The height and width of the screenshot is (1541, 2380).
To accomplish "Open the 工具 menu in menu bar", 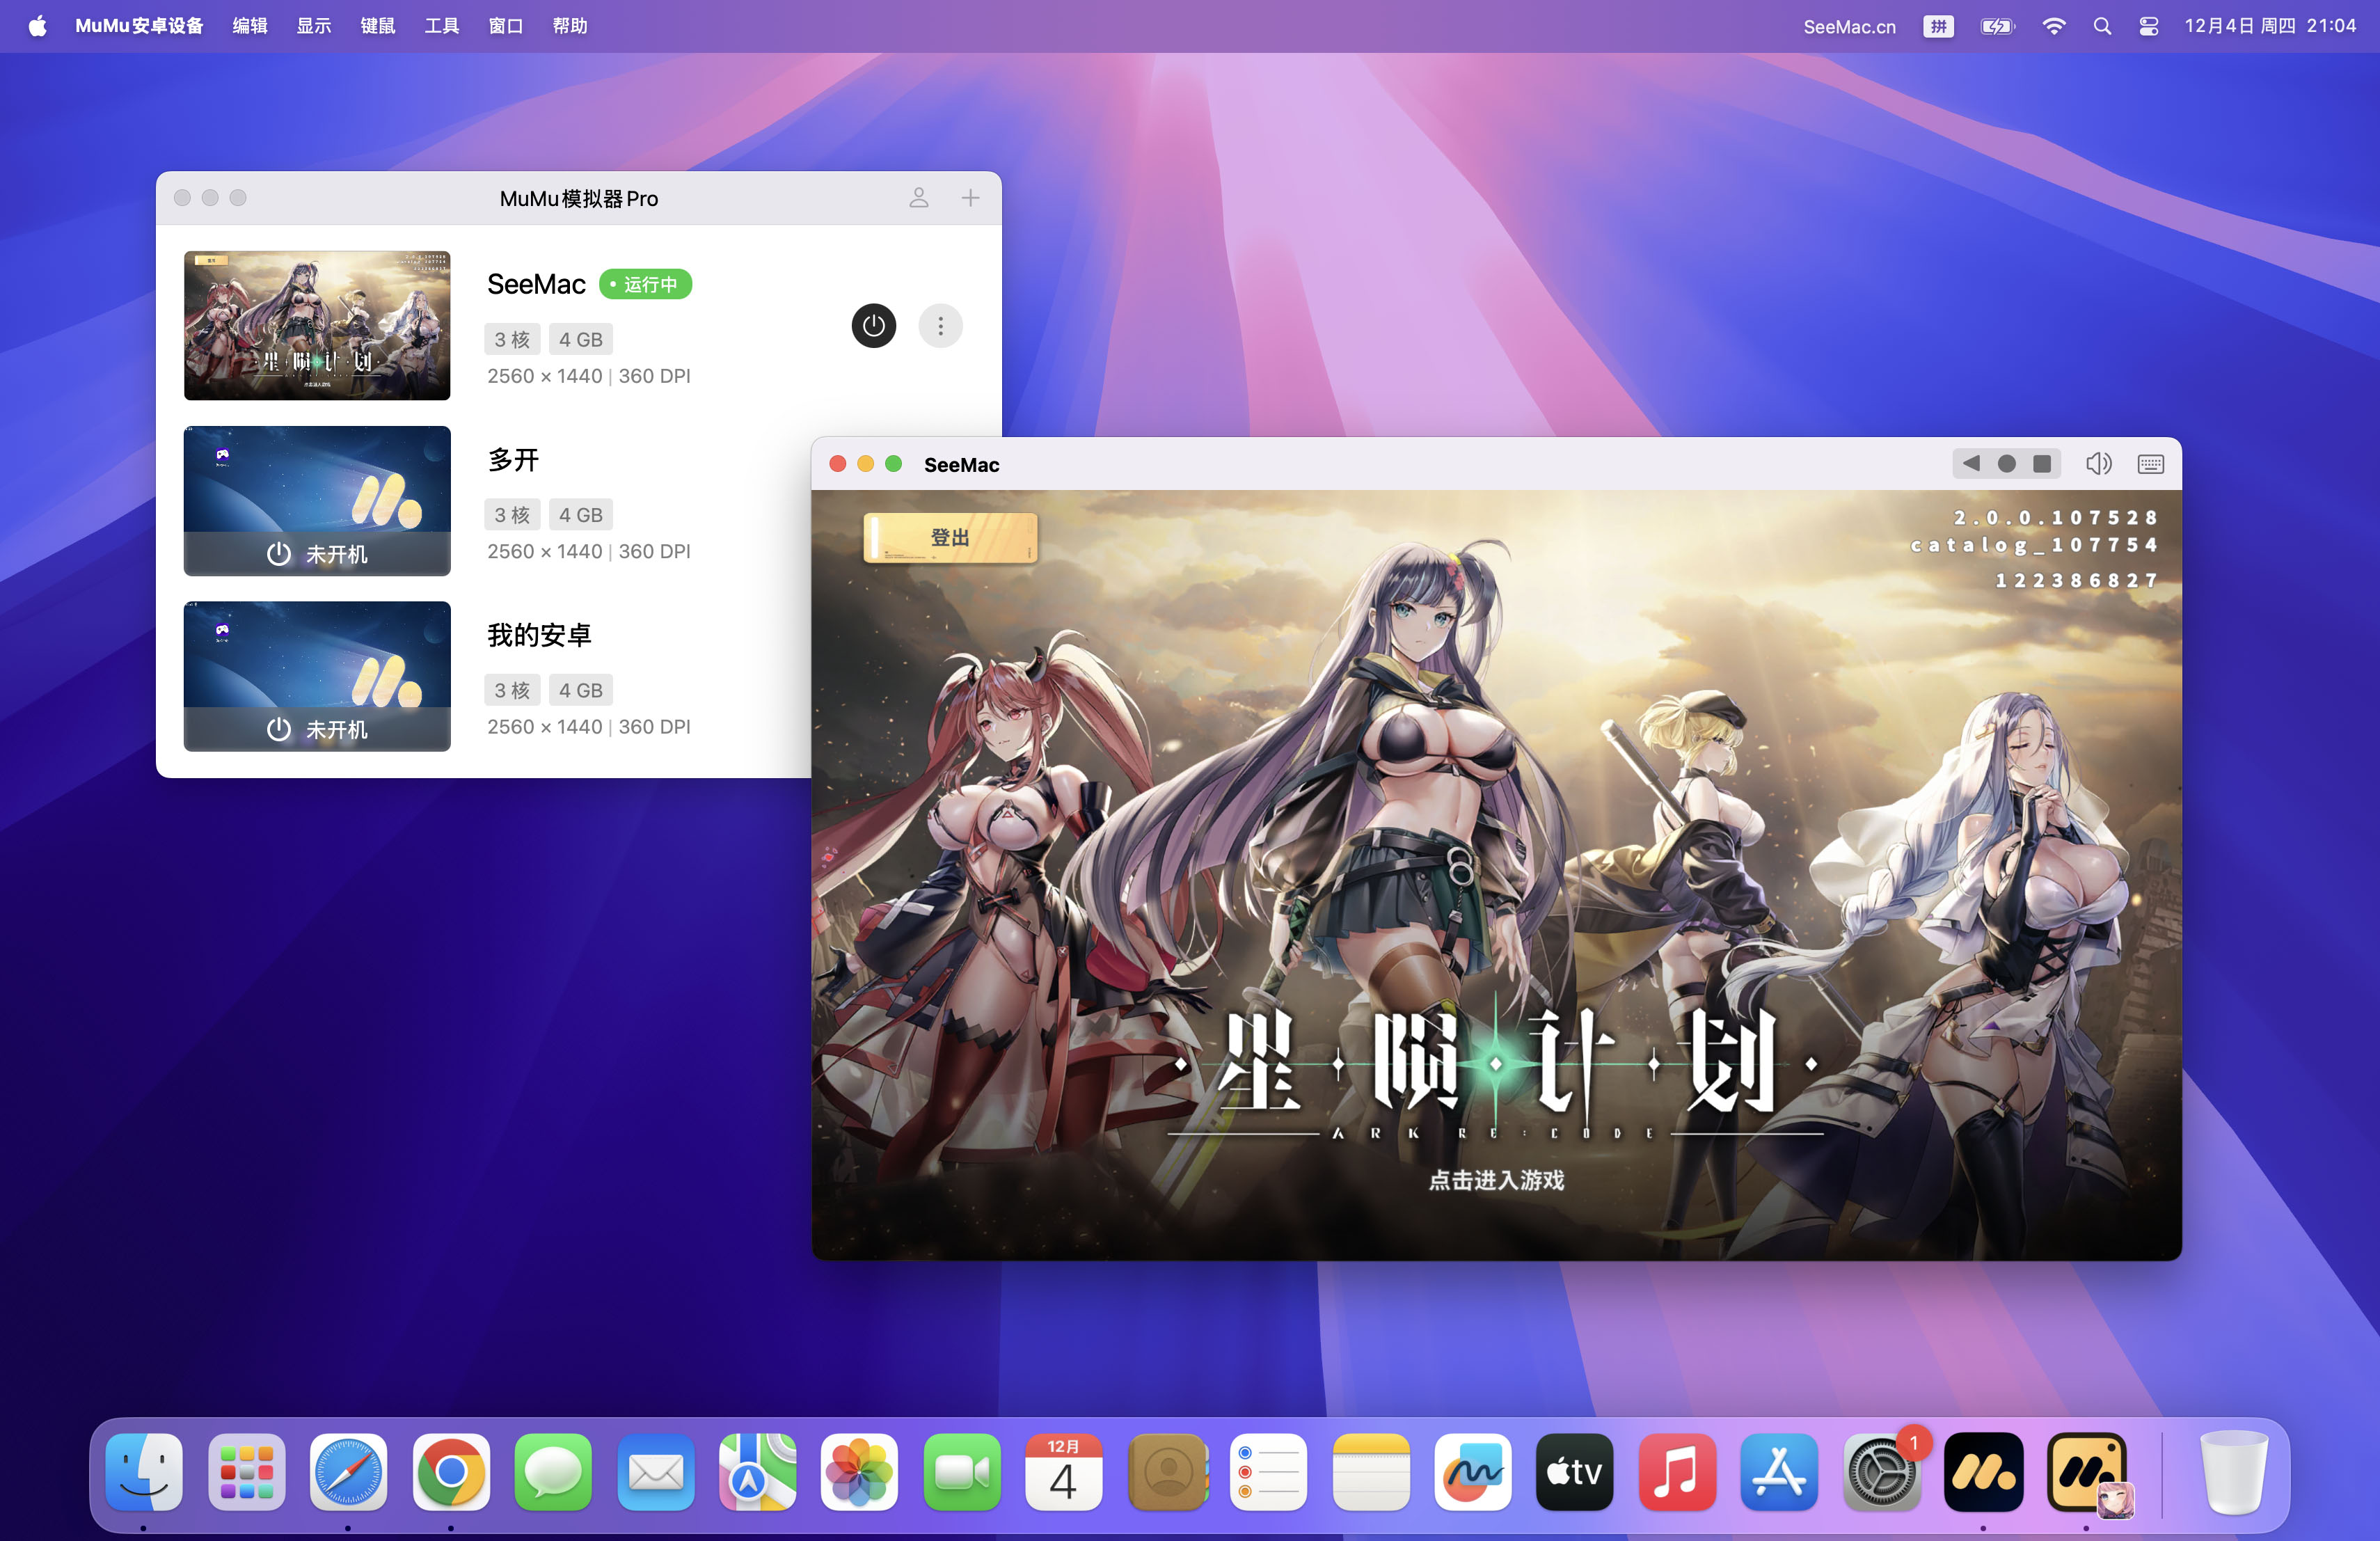I will point(441,26).
